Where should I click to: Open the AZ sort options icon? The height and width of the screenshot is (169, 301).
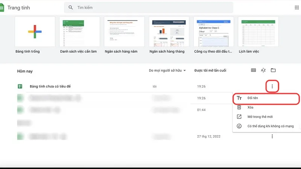tap(263, 70)
